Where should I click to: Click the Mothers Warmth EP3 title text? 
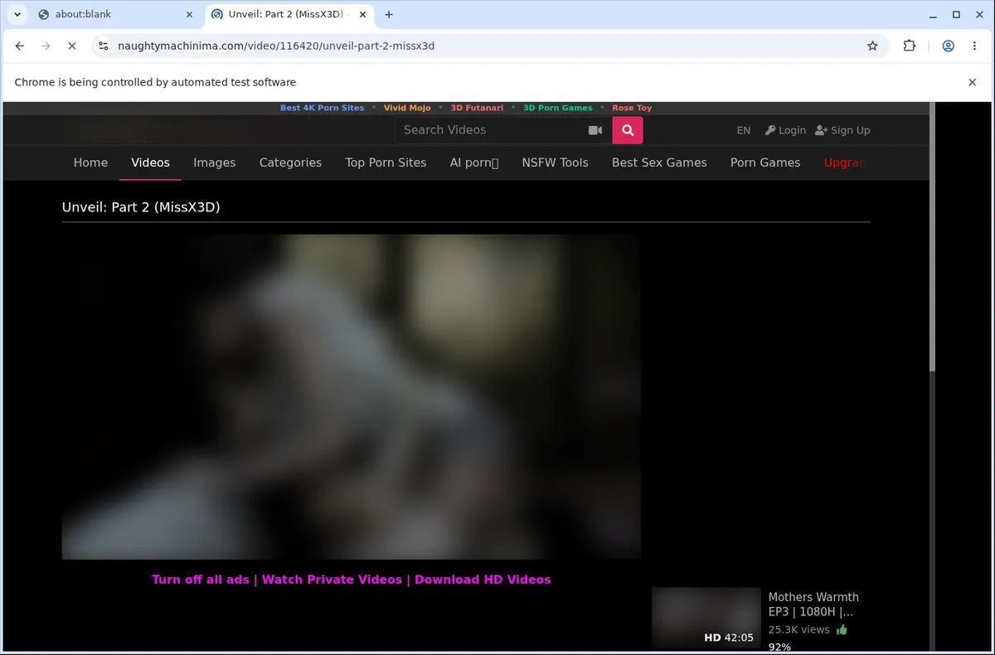coord(813,604)
